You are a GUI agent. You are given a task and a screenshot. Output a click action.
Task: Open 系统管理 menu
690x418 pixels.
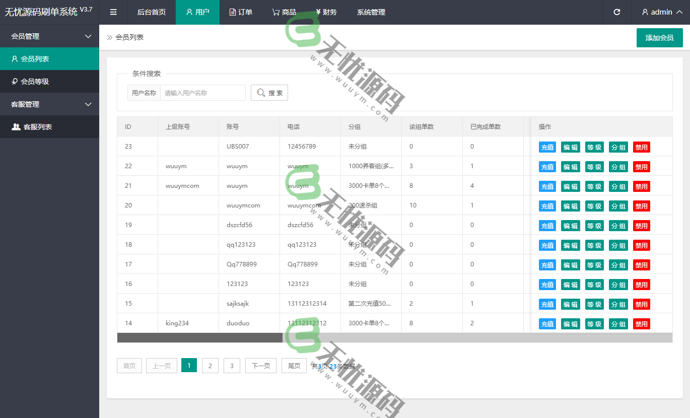pyautogui.click(x=371, y=12)
